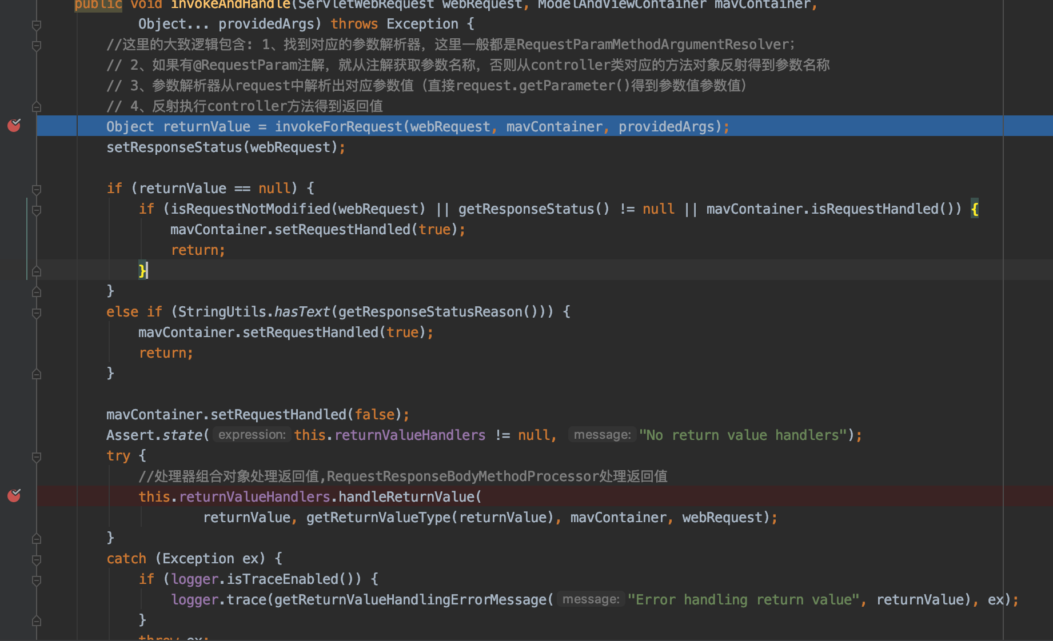Fold the try block
The width and height of the screenshot is (1053, 641).
click(x=37, y=457)
